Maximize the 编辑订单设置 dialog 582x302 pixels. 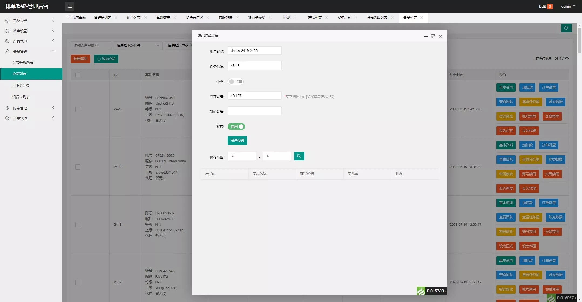click(433, 36)
